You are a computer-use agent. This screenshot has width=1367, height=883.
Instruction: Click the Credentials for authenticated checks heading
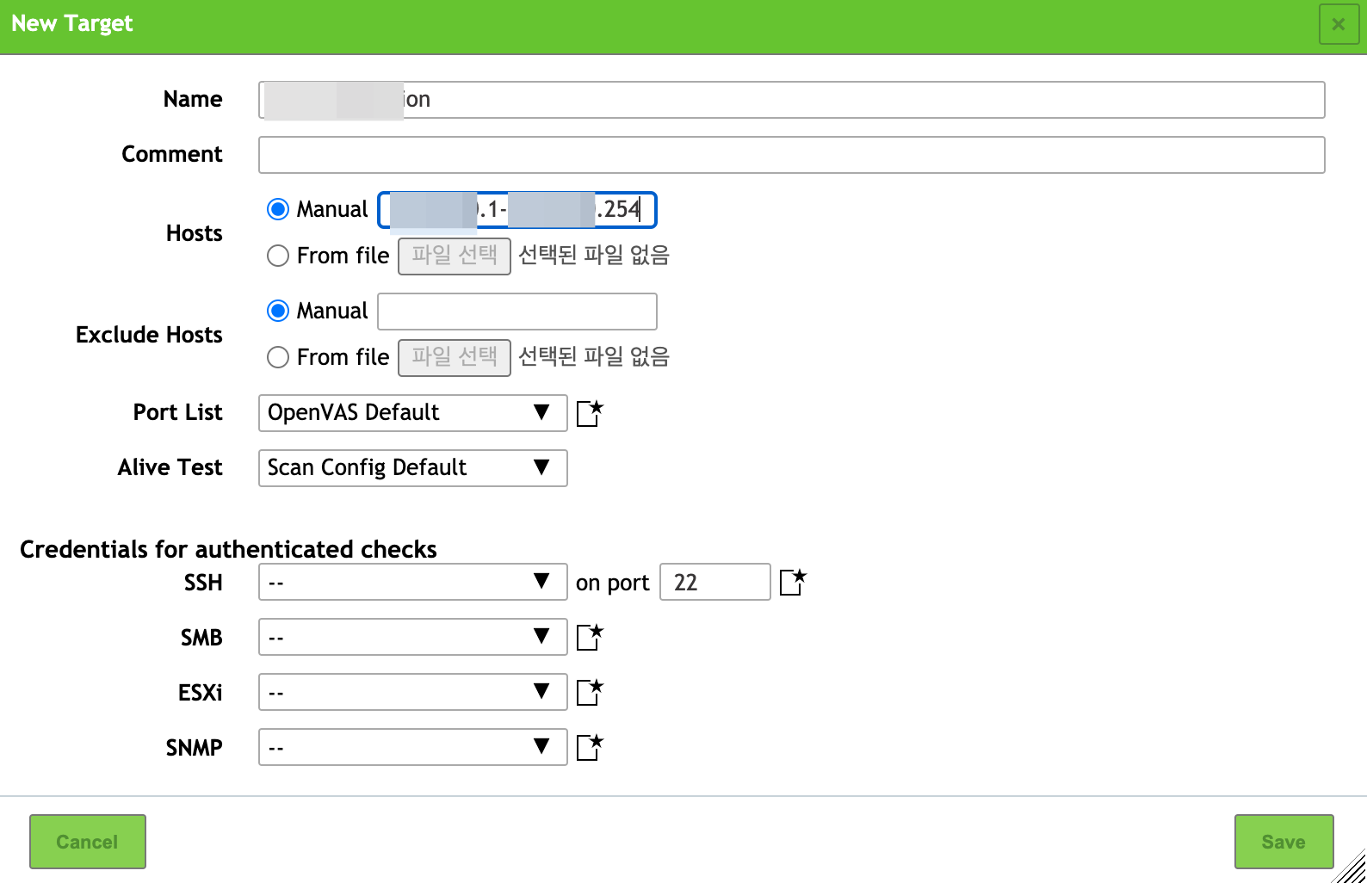(x=228, y=549)
